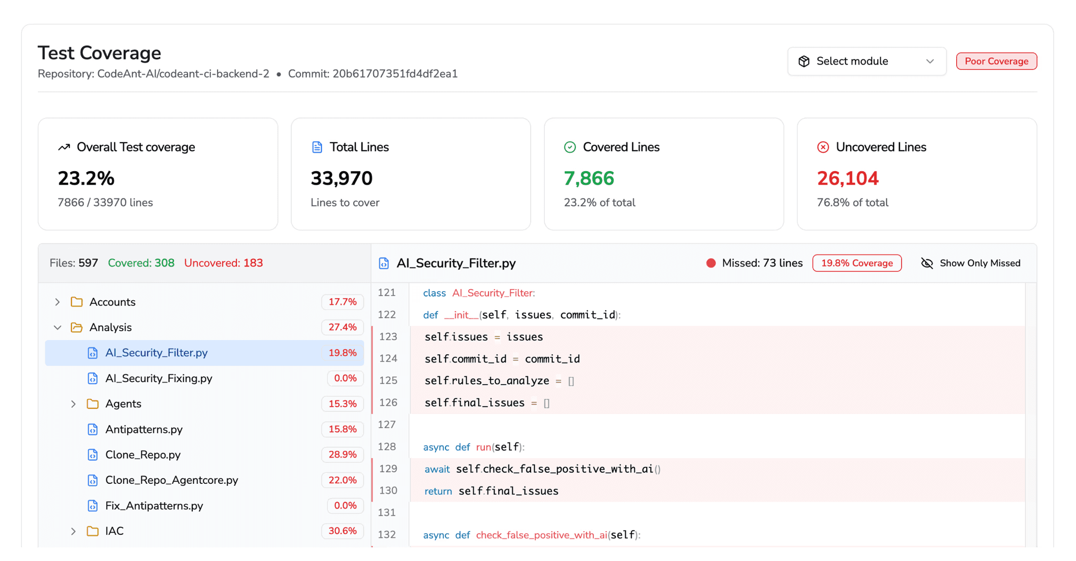This screenshot has height=561, width=1076.
Task: Click the file icon next to AI_Security_Filter.py header
Action: pyautogui.click(x=384, y=263)
